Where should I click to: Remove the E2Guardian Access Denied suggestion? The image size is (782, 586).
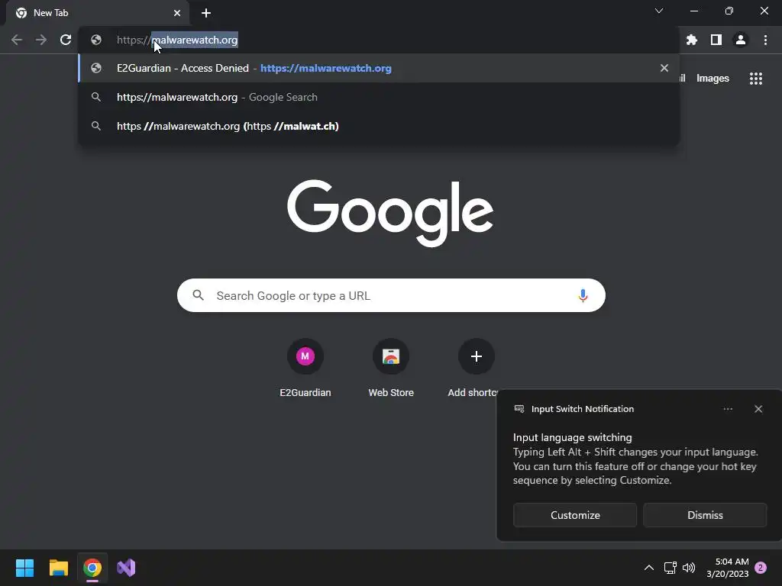tap(664, 68)
